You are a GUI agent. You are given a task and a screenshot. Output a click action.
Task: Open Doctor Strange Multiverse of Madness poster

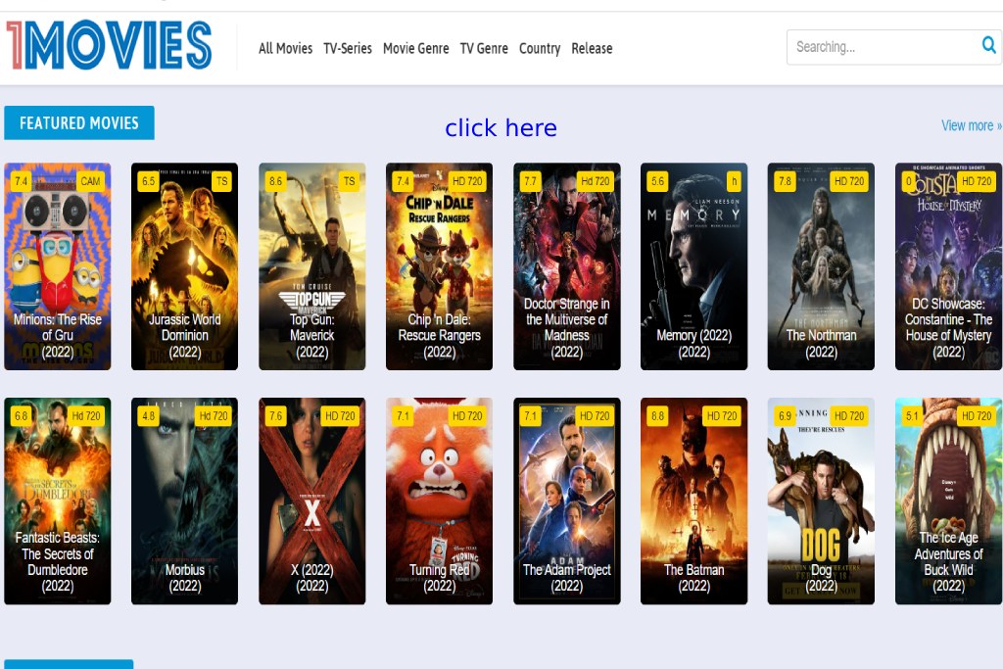567,266
